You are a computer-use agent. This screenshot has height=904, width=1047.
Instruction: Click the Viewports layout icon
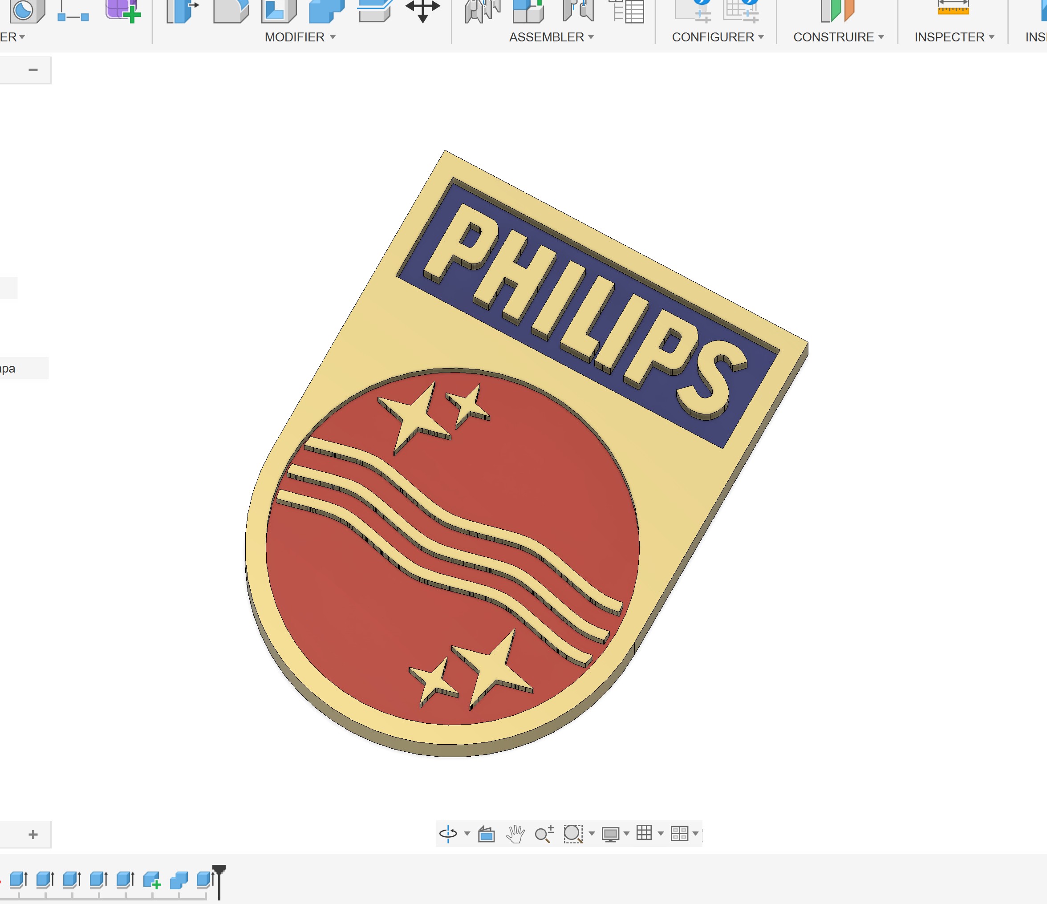point(680,833)
